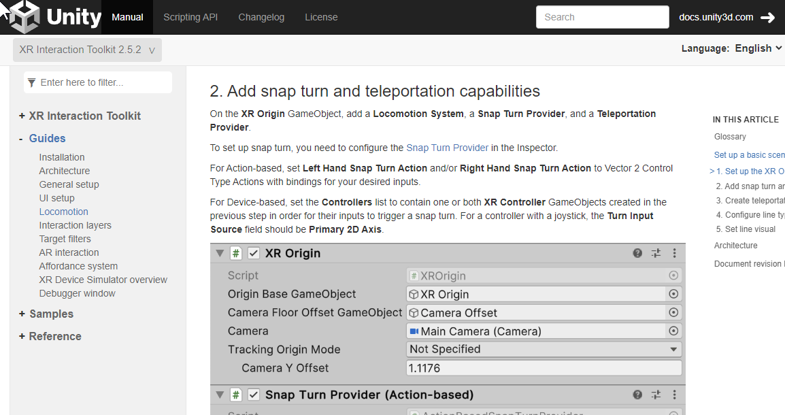Click object picker for Origin Base GameObject

tap(673, 295)
